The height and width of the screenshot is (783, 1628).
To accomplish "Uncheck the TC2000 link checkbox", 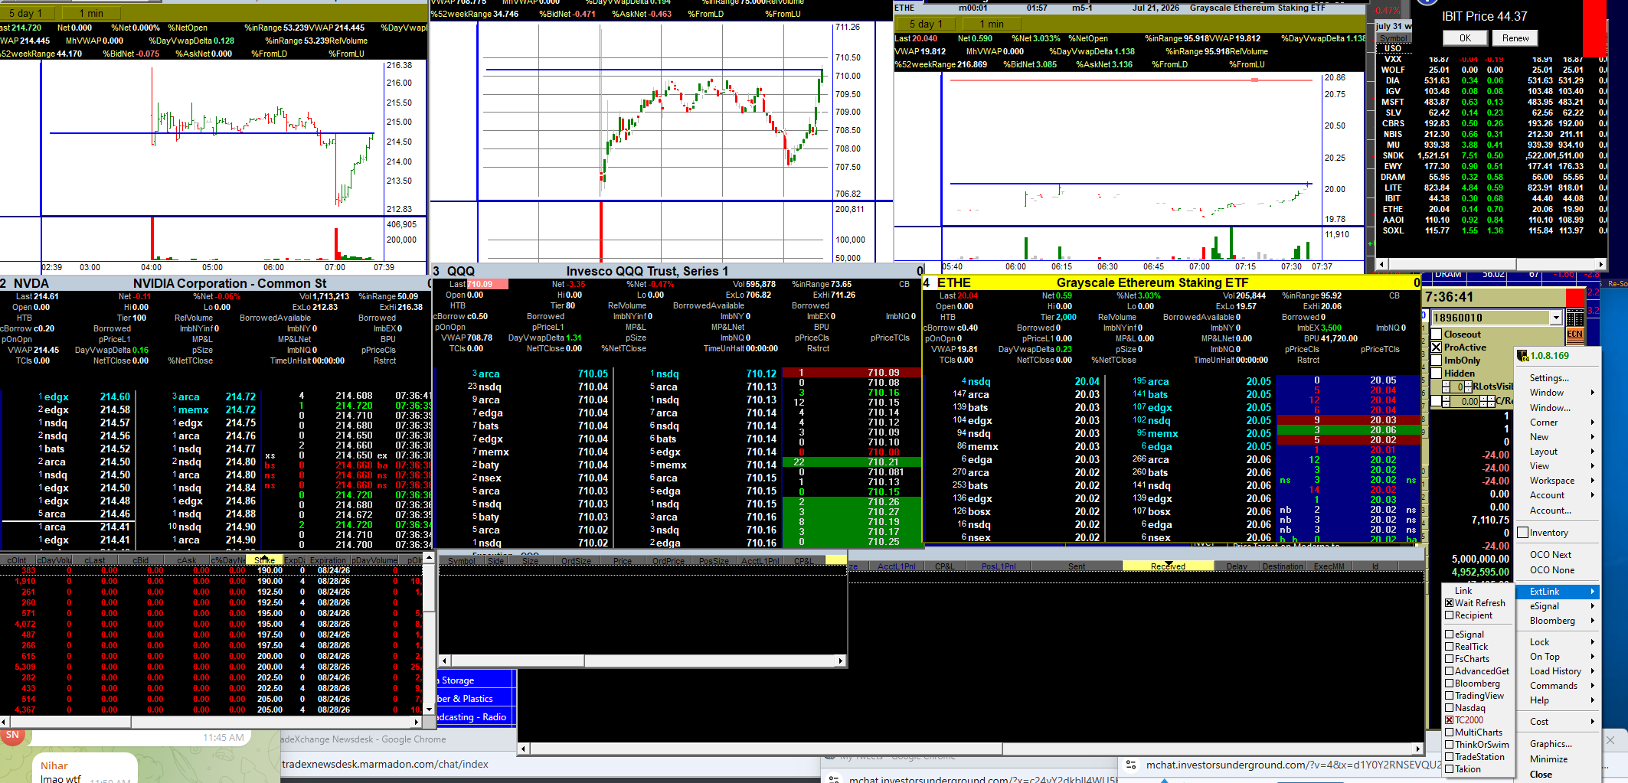I will coord(1449,720).
